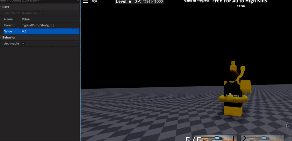Click the Level 6 XP progress box
The height and width of the screenshot is (141, 292).
(x=140, y=2)
